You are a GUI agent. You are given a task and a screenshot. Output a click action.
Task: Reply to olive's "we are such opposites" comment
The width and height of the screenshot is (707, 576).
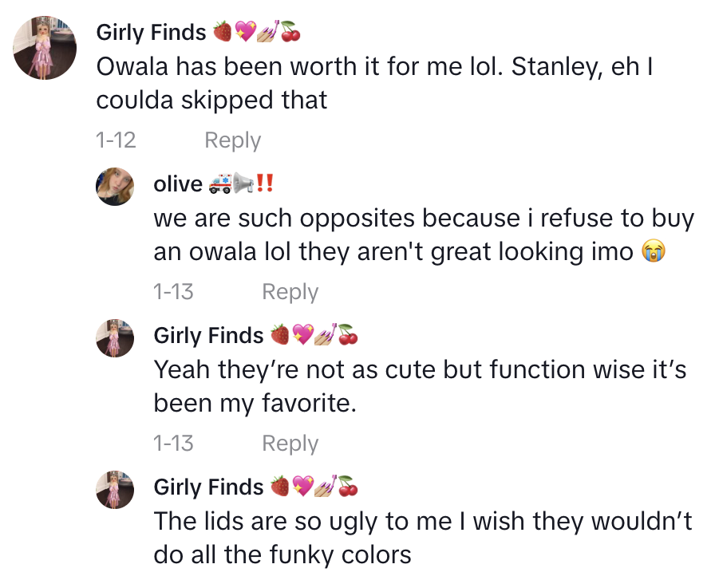pyautogui.click(x=290, y=292)
